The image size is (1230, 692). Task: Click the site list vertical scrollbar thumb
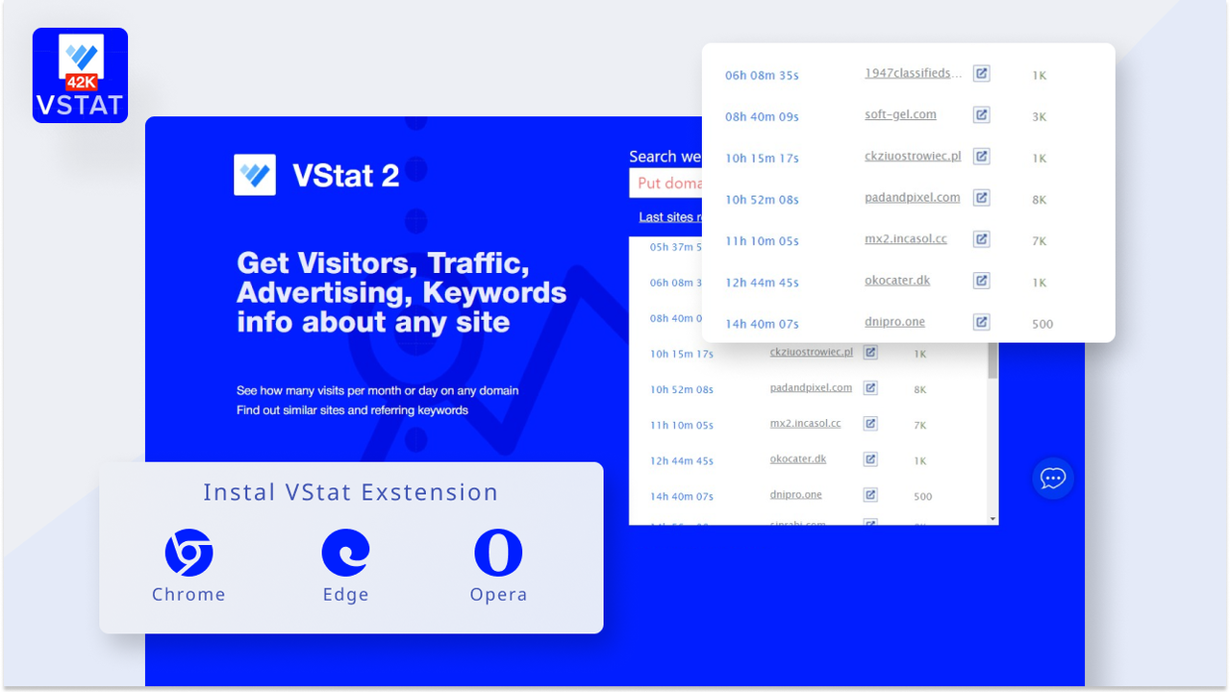pyautogui.click(x=993, y=360)
